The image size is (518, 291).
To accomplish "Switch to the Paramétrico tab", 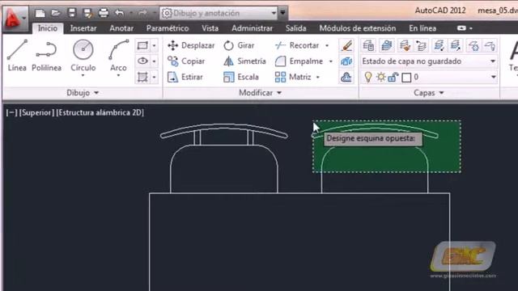I will pyautogui.click(x=168, y=28).
